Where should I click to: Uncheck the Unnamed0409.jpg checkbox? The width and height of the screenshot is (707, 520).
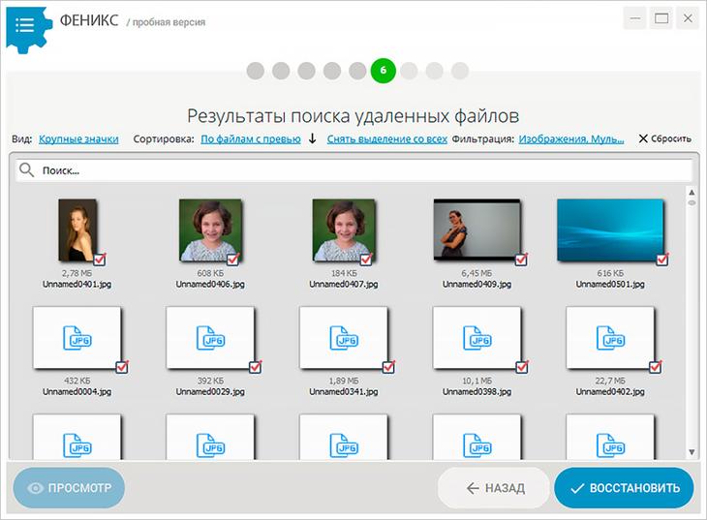tap(521, 260)
